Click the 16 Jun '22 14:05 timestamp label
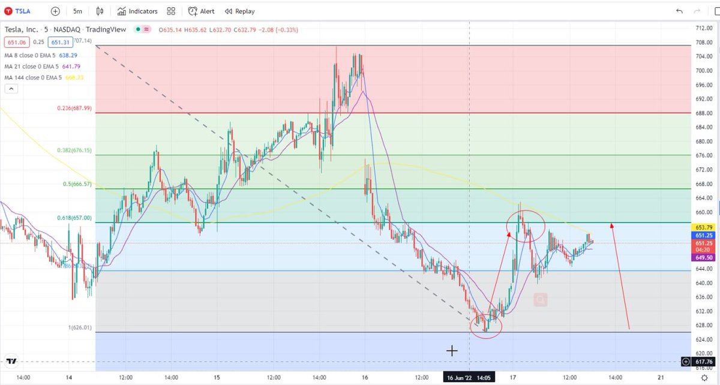Viewport: 720px width, 385px height. (469, 377)
